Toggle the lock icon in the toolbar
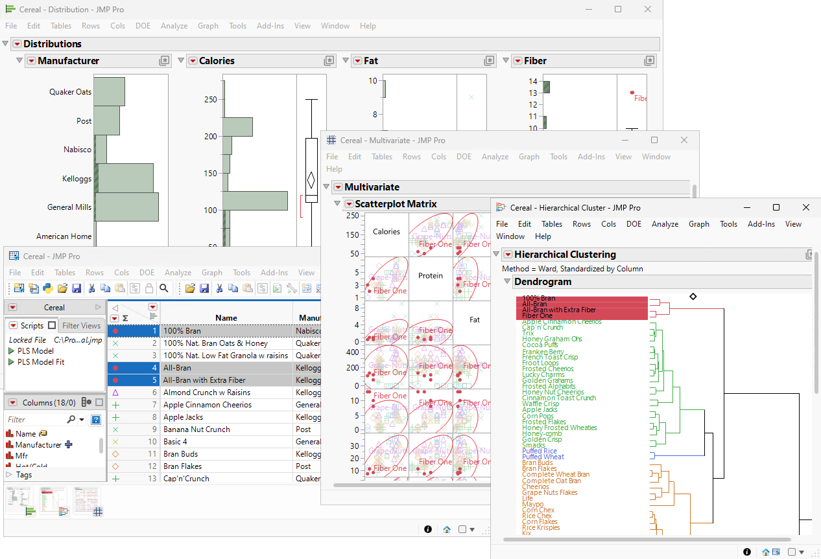The height and width of the screenshot is (559, 821). [x=149, y=289]
